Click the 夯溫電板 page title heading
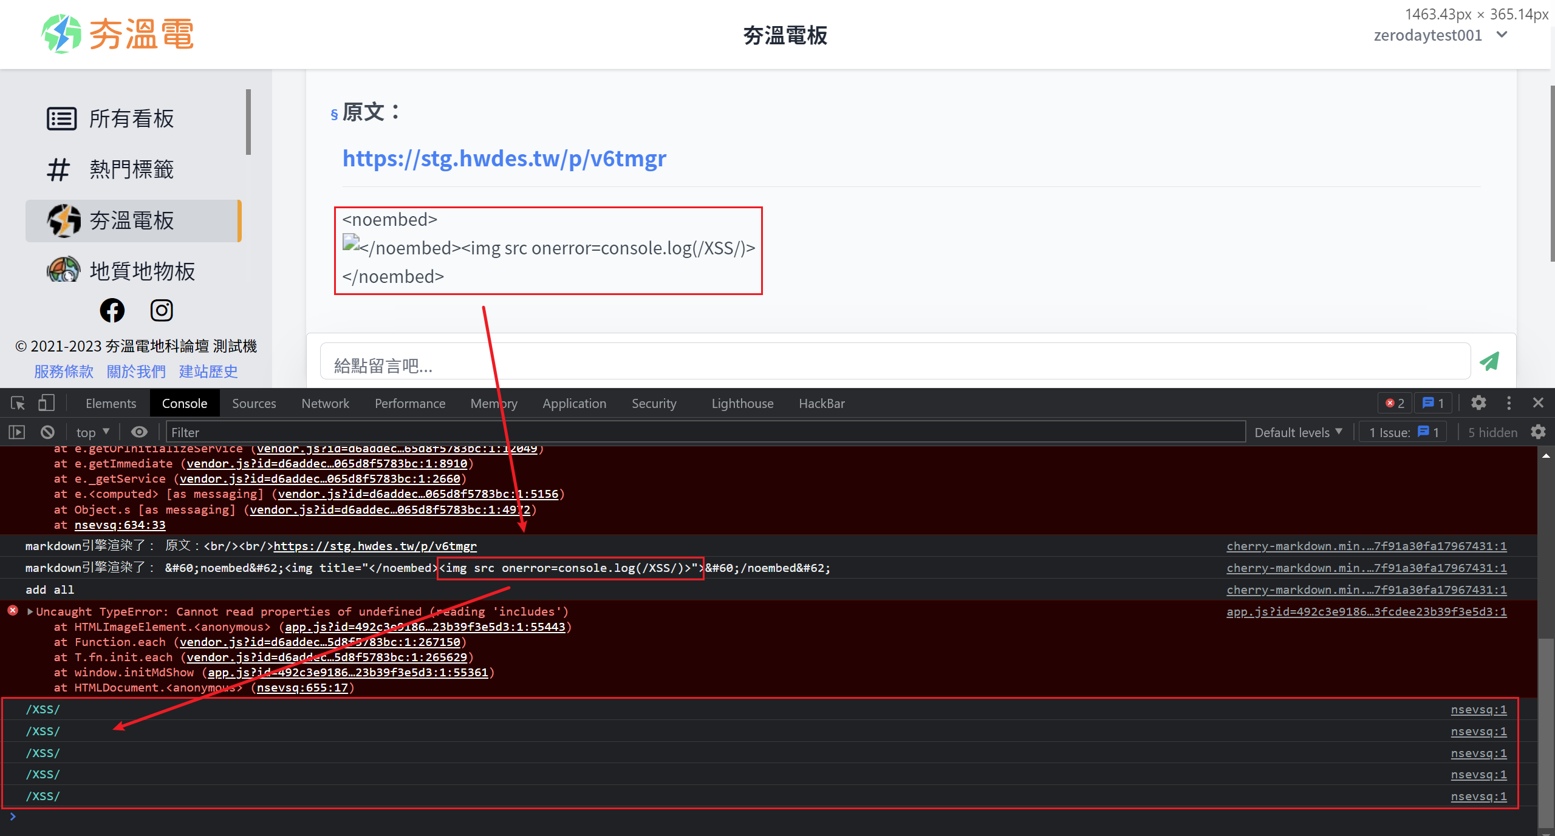 [785, 36]
